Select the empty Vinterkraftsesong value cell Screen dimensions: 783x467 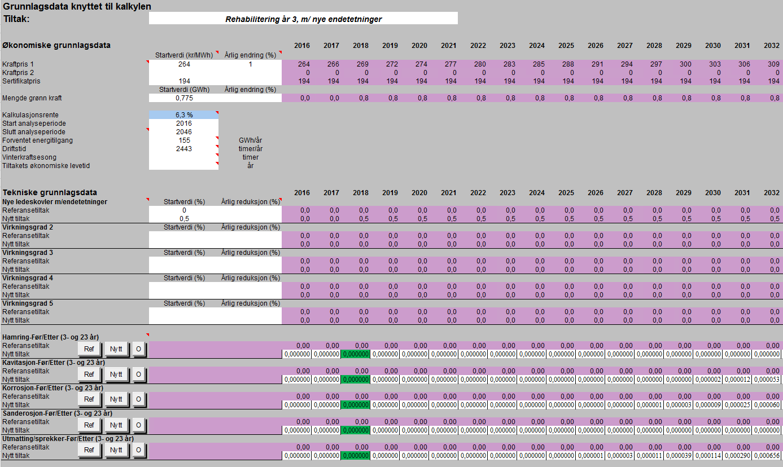pyautogui.click(x=183, y=157)
